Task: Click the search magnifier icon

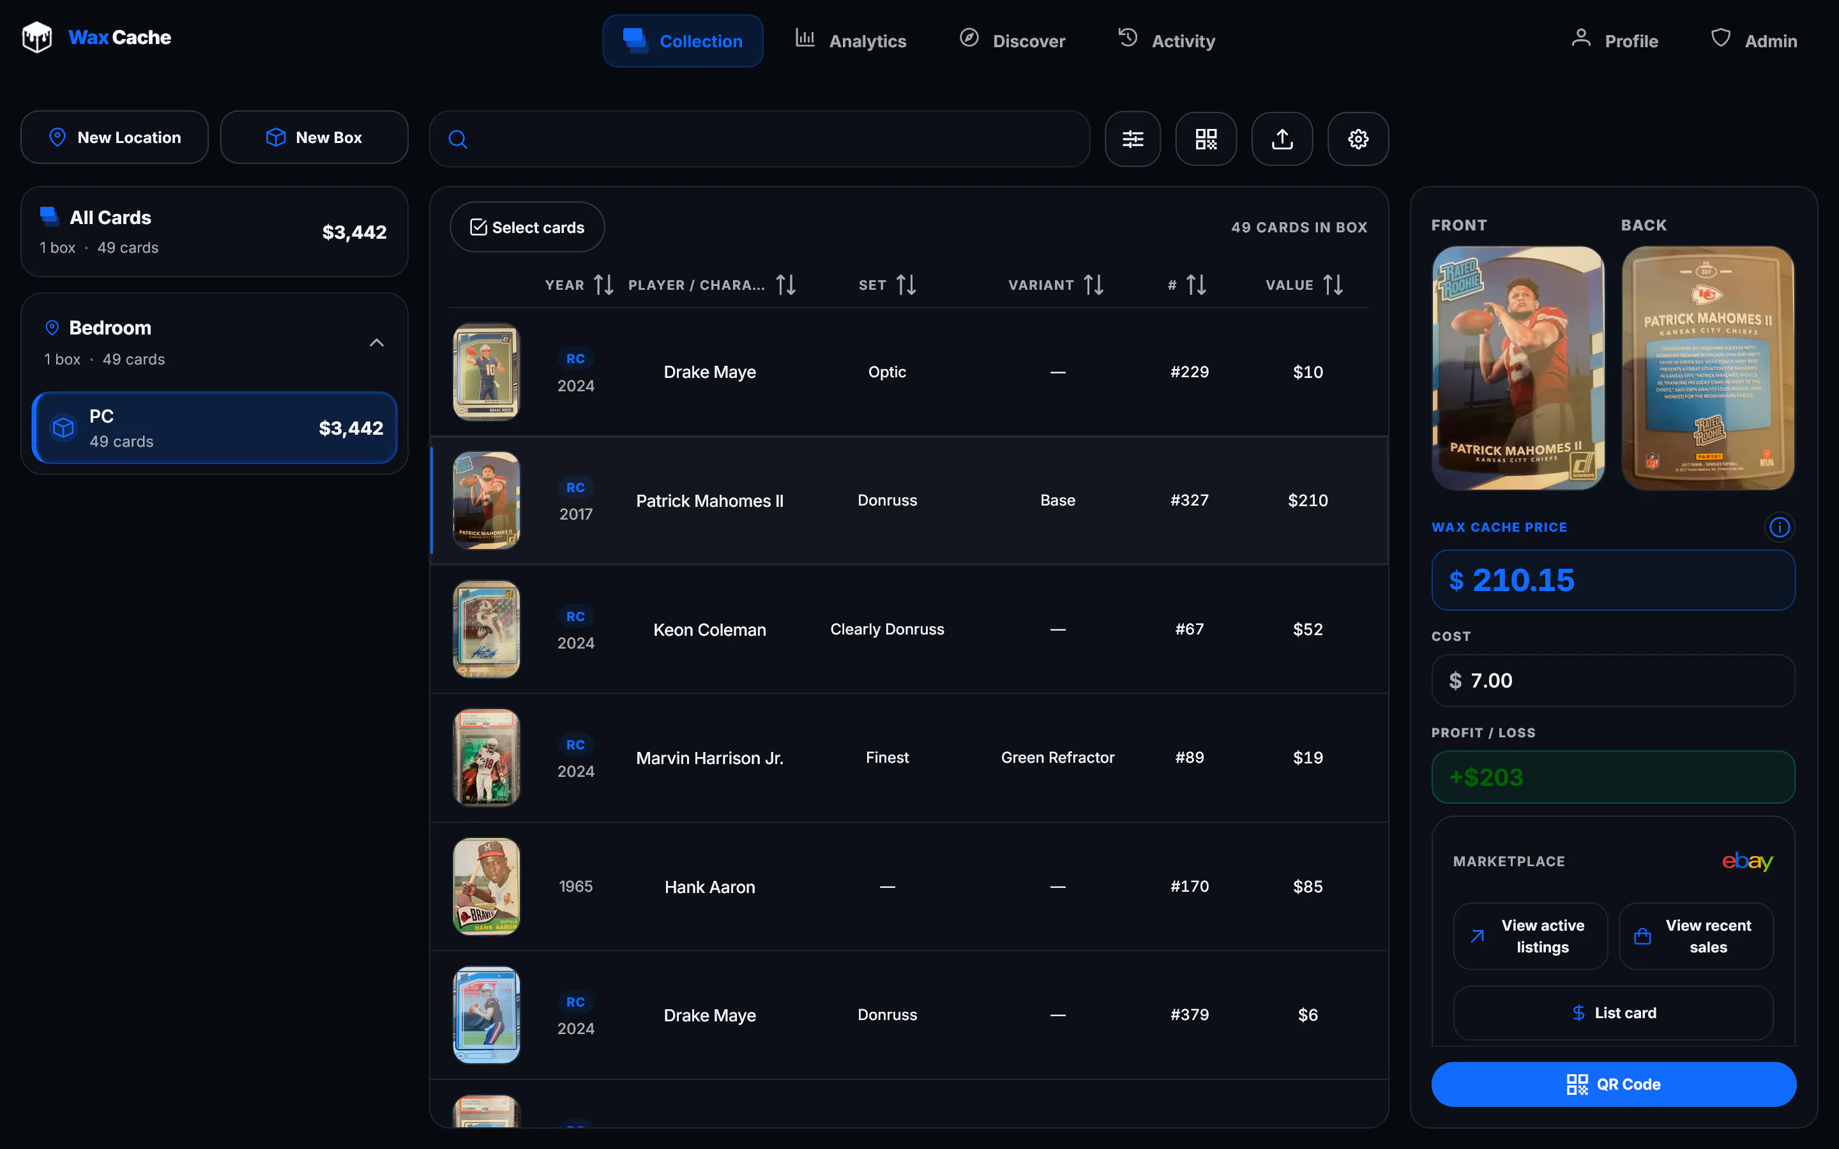Action: pos(457,139)
